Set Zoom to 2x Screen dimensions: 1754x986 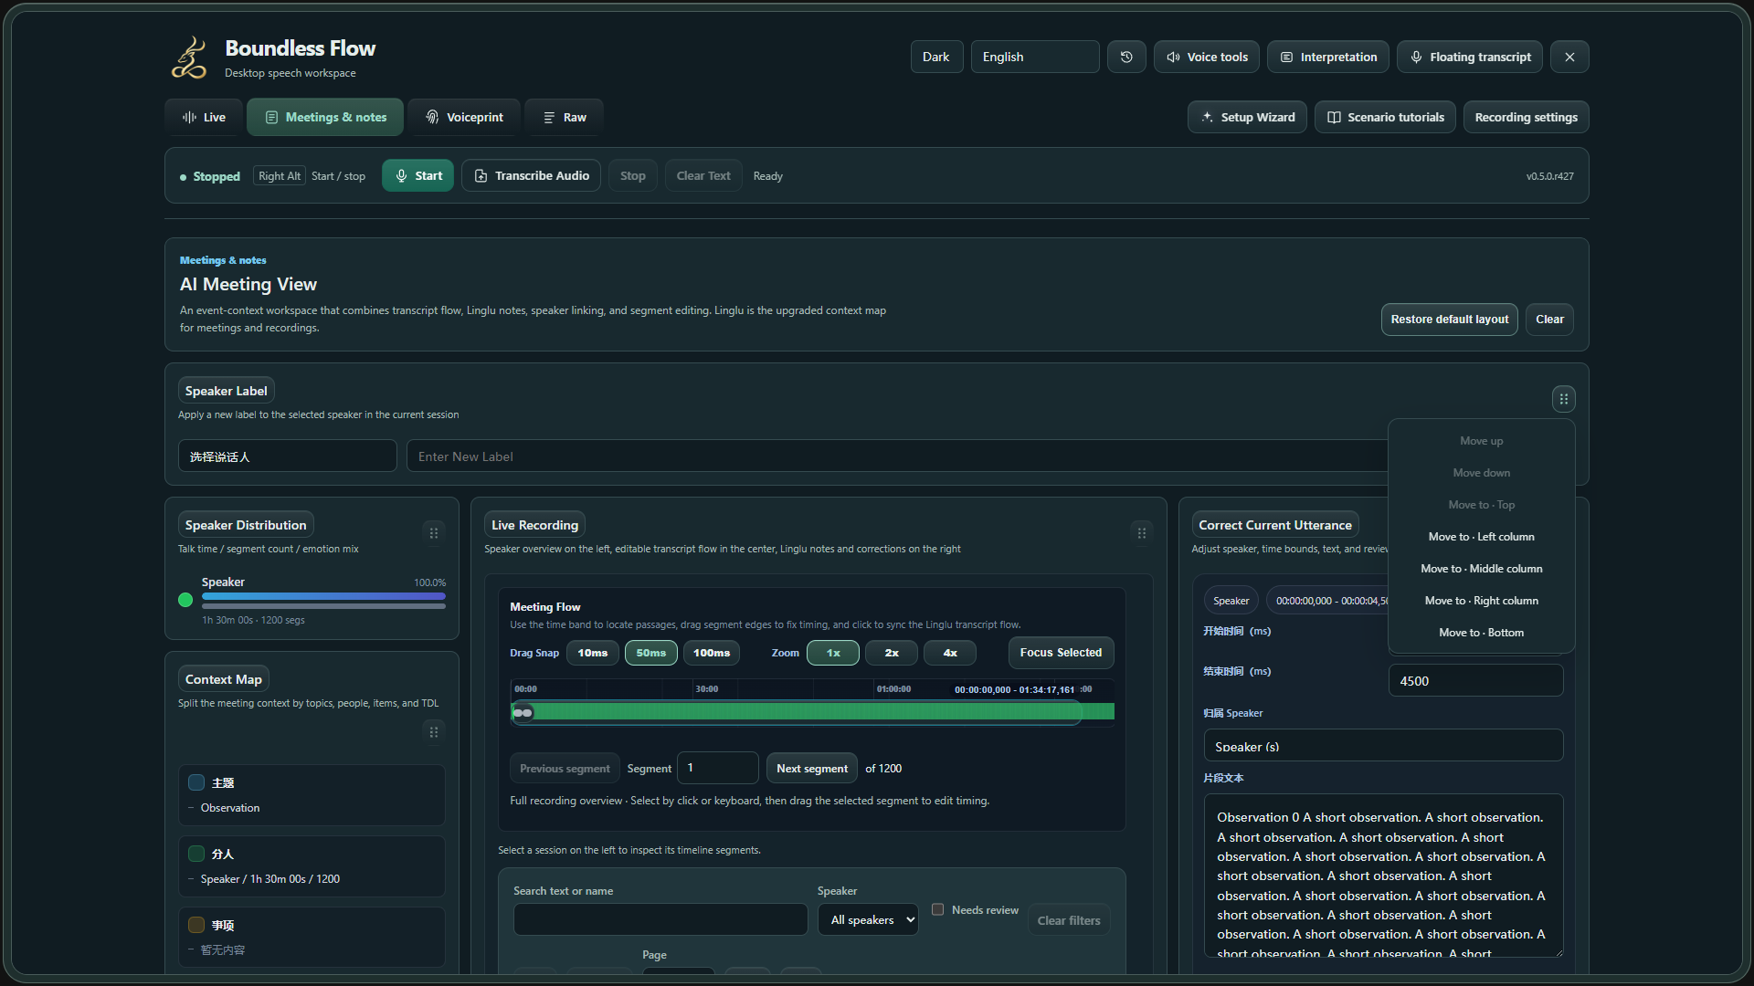tap(892, 653)
